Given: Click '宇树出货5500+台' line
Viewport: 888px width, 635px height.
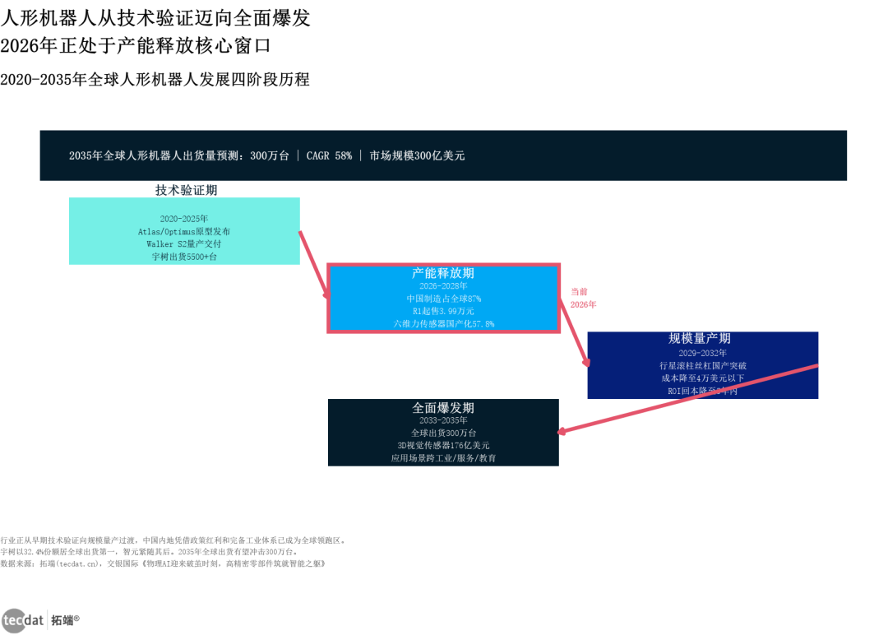Looking at the screenshot, I should [x=184, y=257].
